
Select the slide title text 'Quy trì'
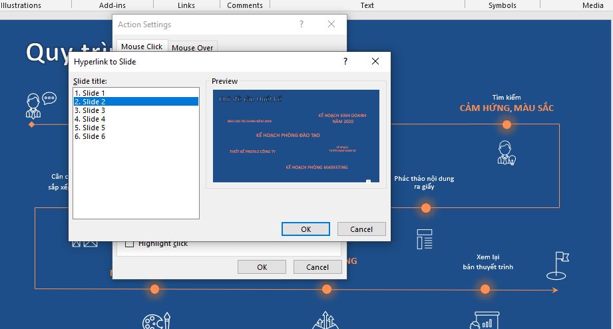[x=69, y=52]
